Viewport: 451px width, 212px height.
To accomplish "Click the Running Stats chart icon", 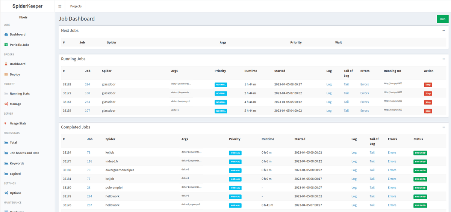I will (x=6, y=94).
